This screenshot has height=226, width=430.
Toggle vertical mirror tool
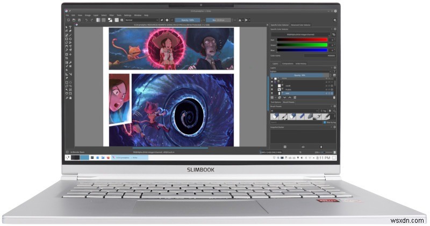tap(246, 20)
